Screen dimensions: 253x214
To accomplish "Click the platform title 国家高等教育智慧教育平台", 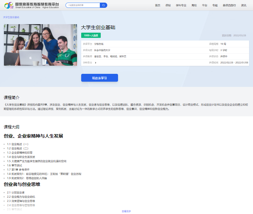I will [x=37, y=4].
